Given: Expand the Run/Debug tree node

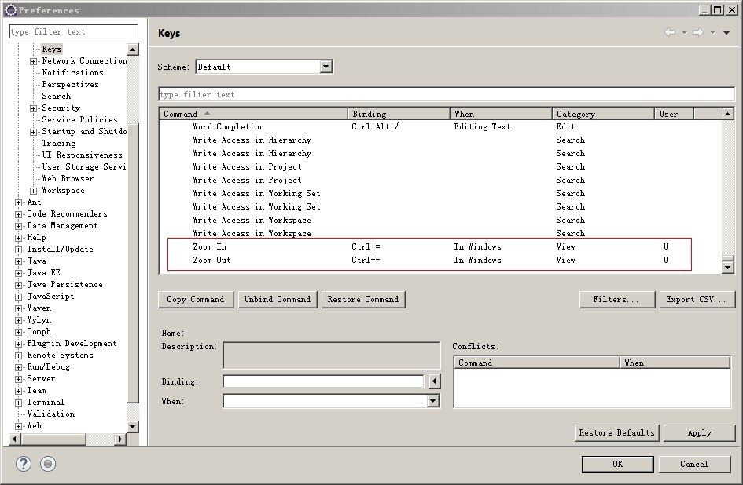Looking at the screenshot, I should click(19, 367).
